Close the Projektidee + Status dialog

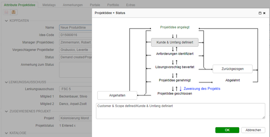[264, 13]
